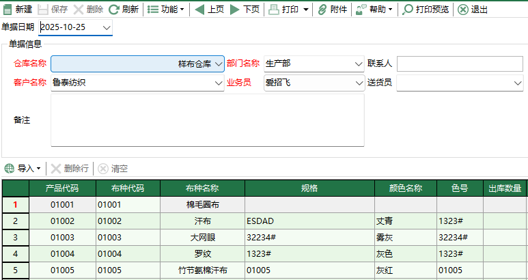Click product code 01002 in row 2
This screenshot has width=528, height=280.
(62, 221)
